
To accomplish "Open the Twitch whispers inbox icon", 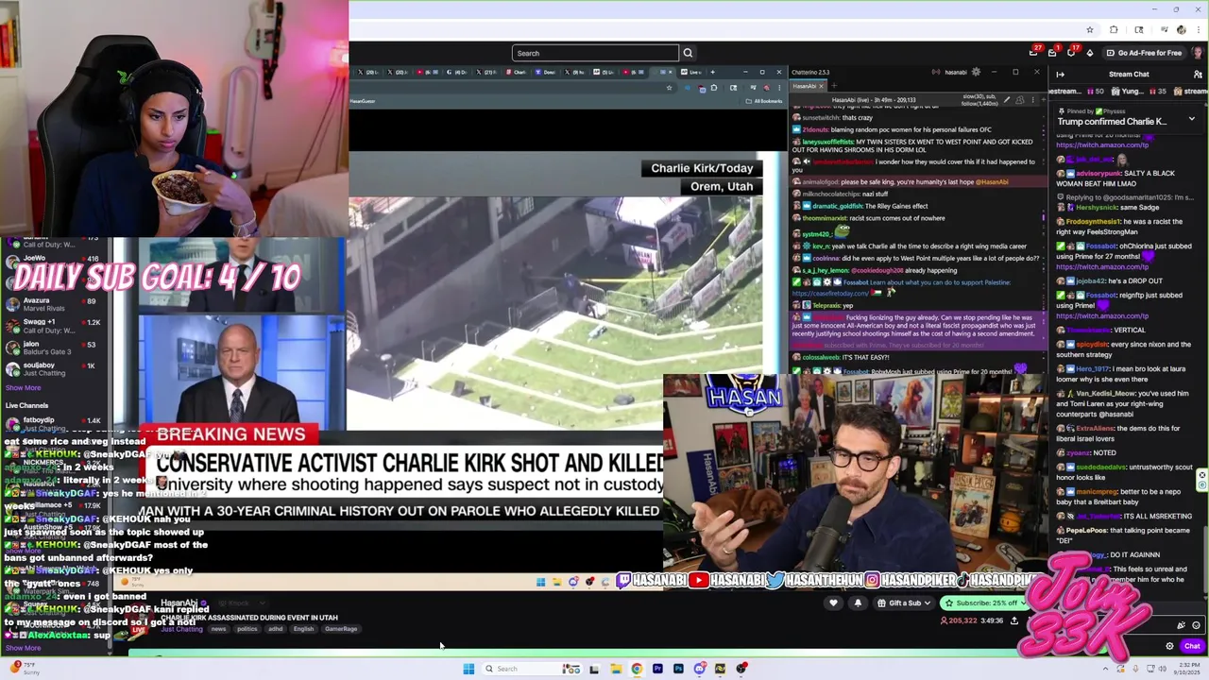I will coord(1052,53).
